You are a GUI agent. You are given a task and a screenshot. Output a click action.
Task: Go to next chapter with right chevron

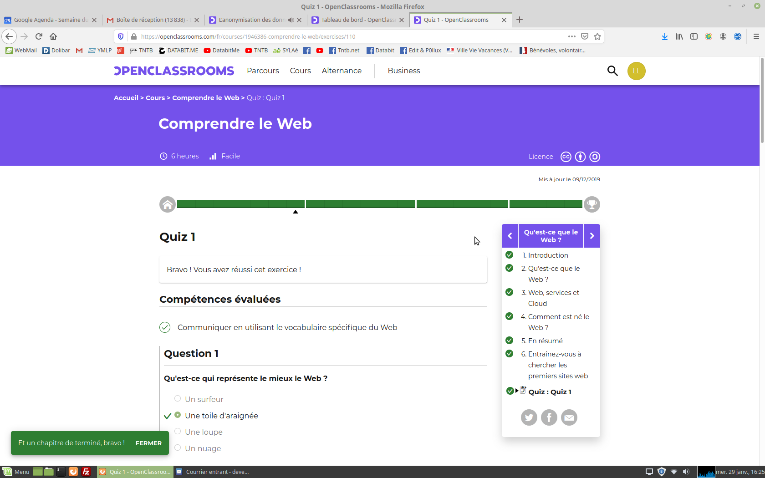(x=592, y=236)
